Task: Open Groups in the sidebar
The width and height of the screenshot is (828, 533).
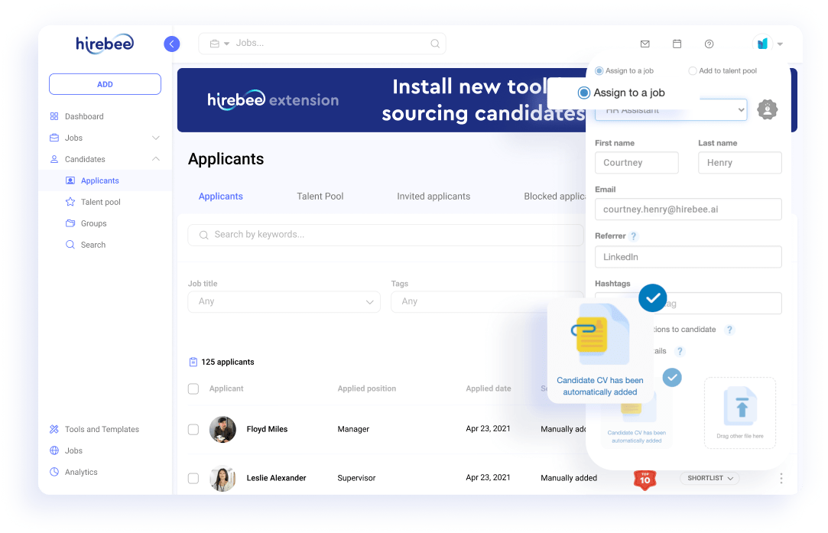Action: point(93,223)
